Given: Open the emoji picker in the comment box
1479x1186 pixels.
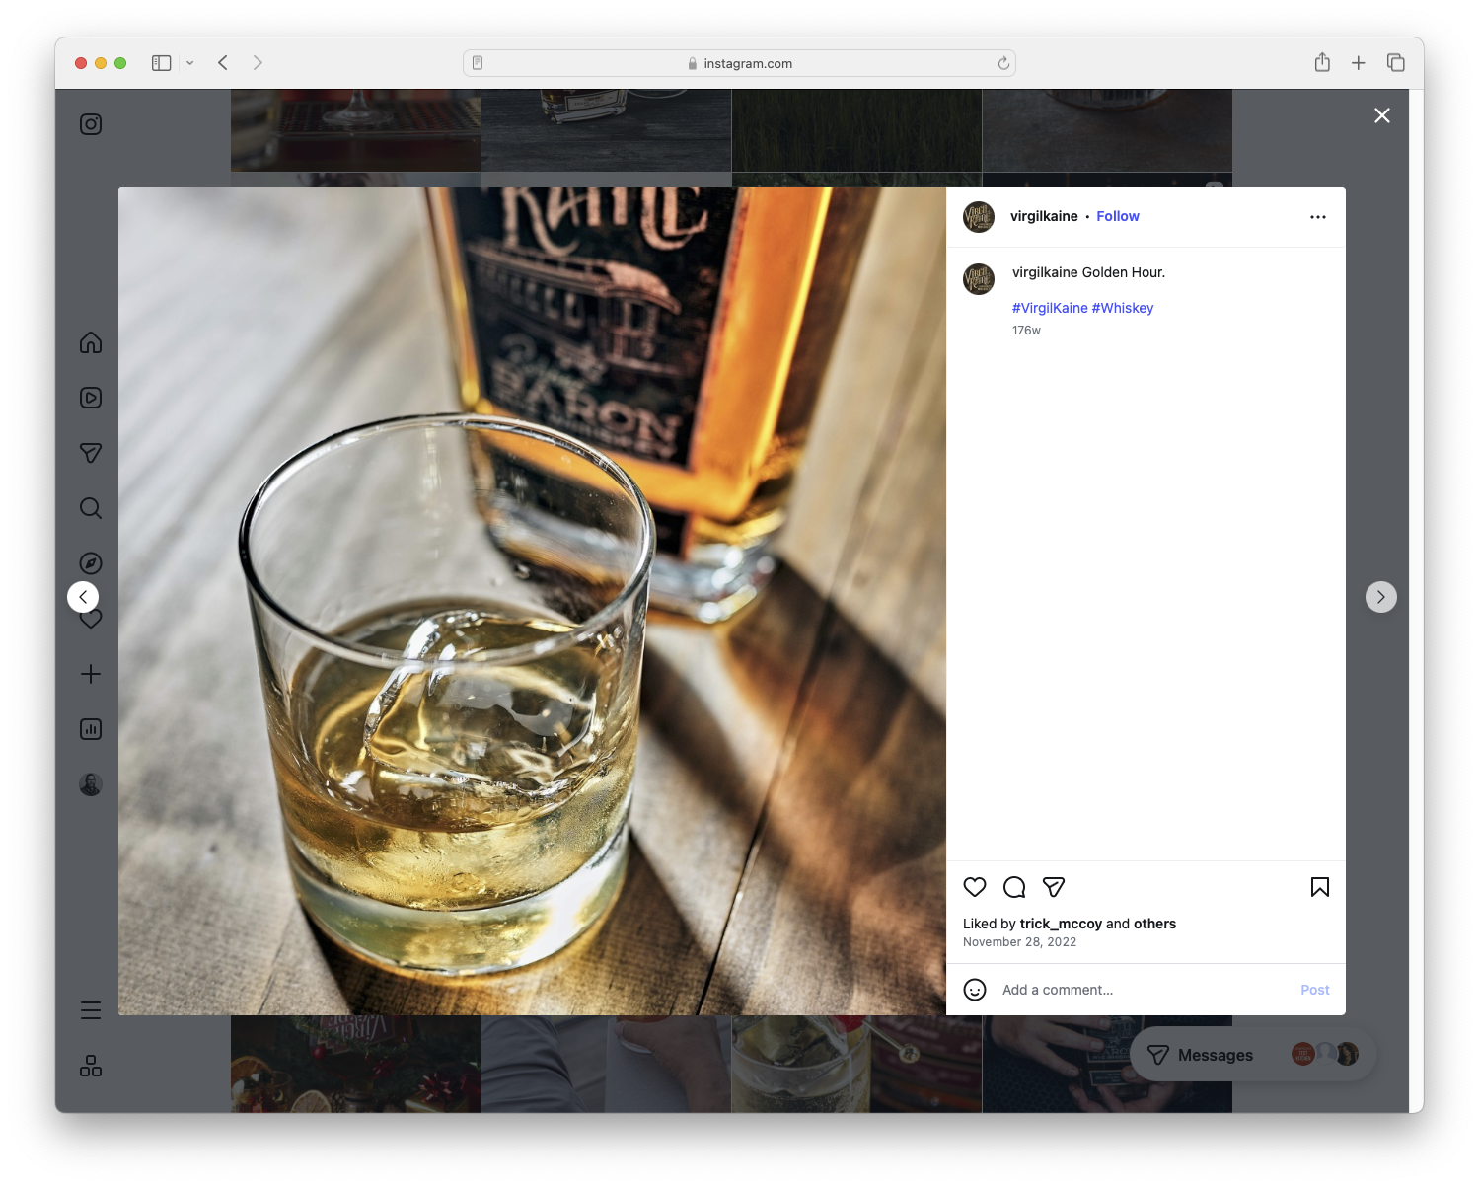Looking at the screenshot, I should click(x=975, y=989).
